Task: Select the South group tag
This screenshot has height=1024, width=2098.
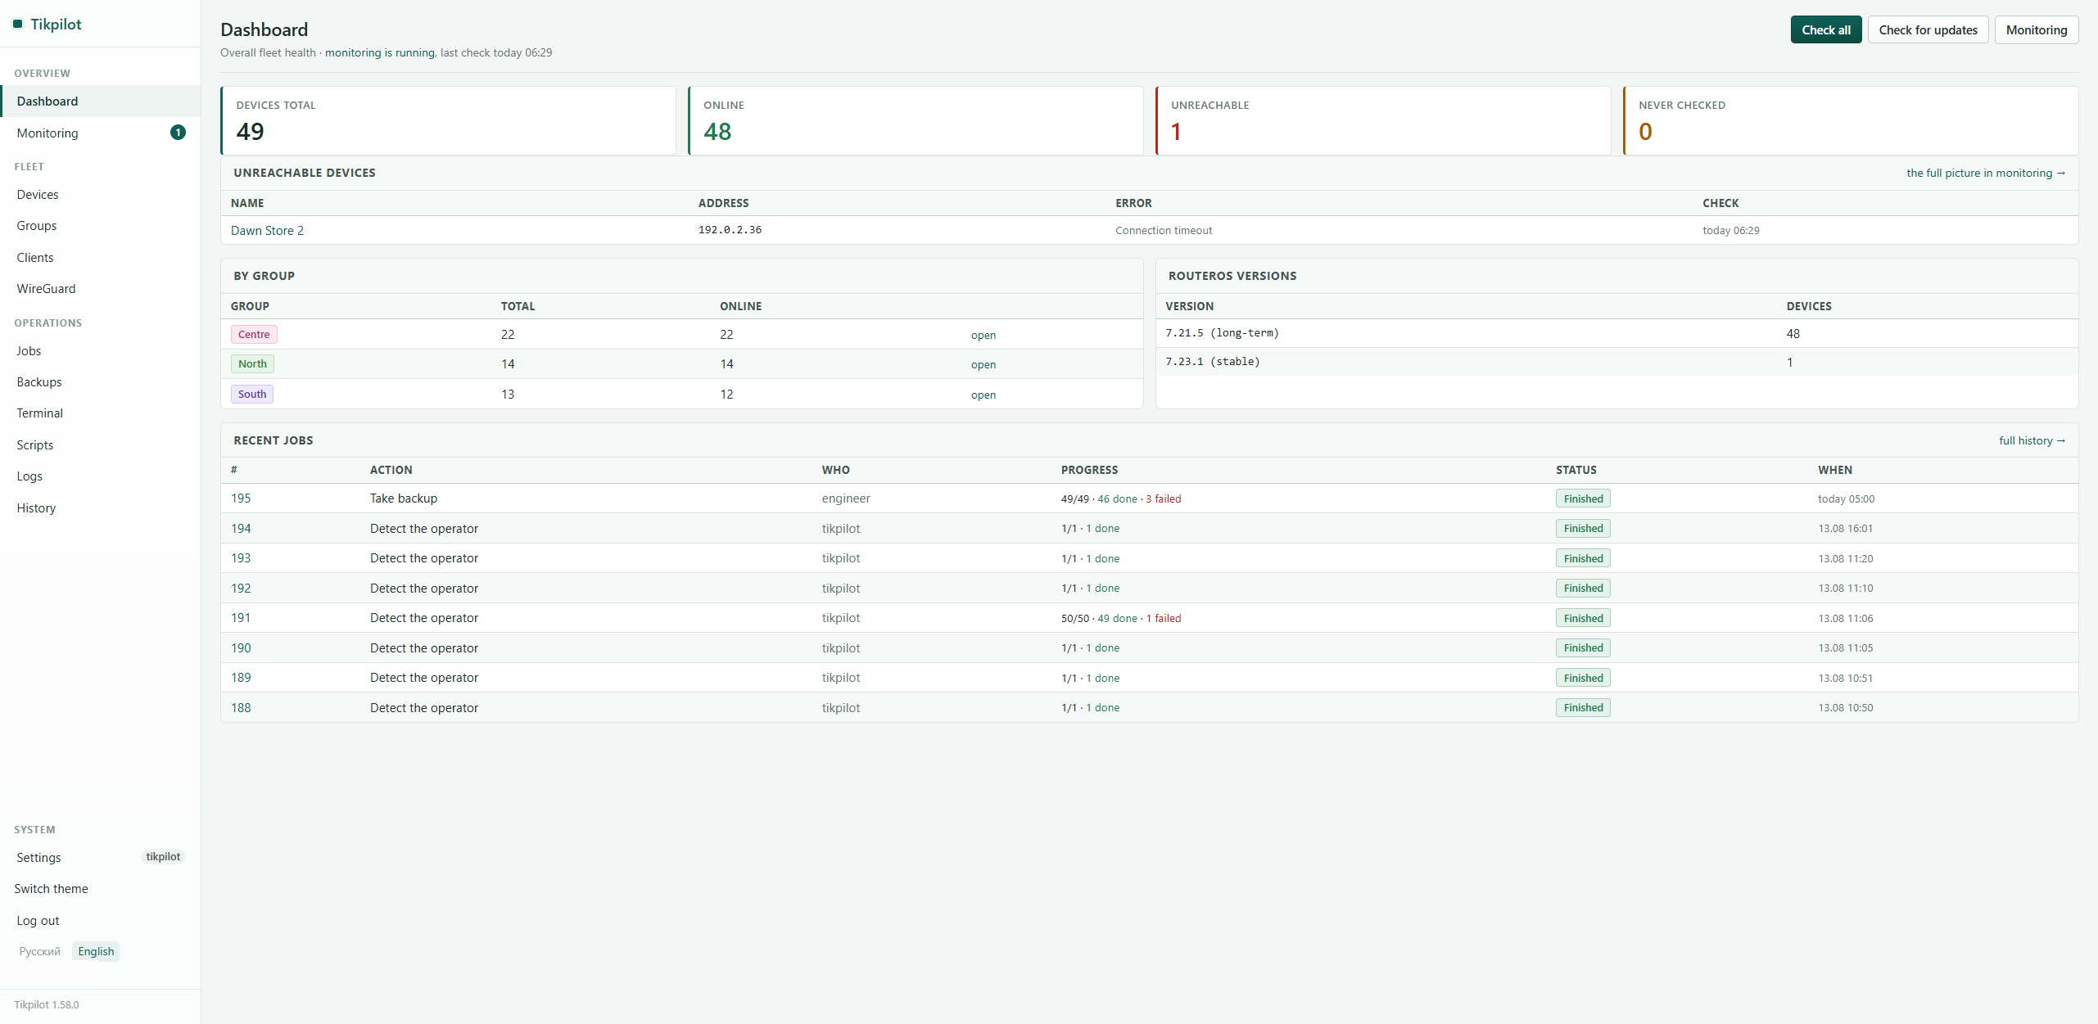Action: (x=252, y=395)
